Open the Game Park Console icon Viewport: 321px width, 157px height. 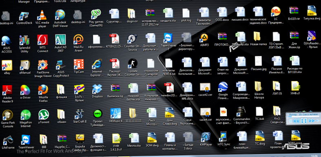(8, 119)
